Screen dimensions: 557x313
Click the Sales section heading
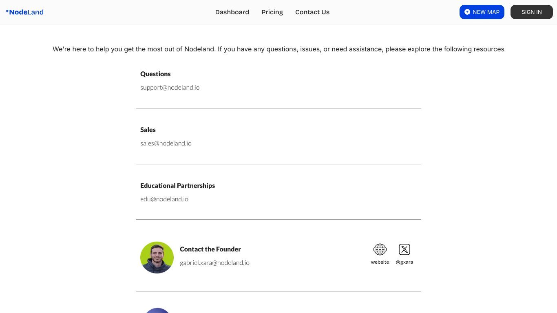pyautogui.click(x=148, y=130)
